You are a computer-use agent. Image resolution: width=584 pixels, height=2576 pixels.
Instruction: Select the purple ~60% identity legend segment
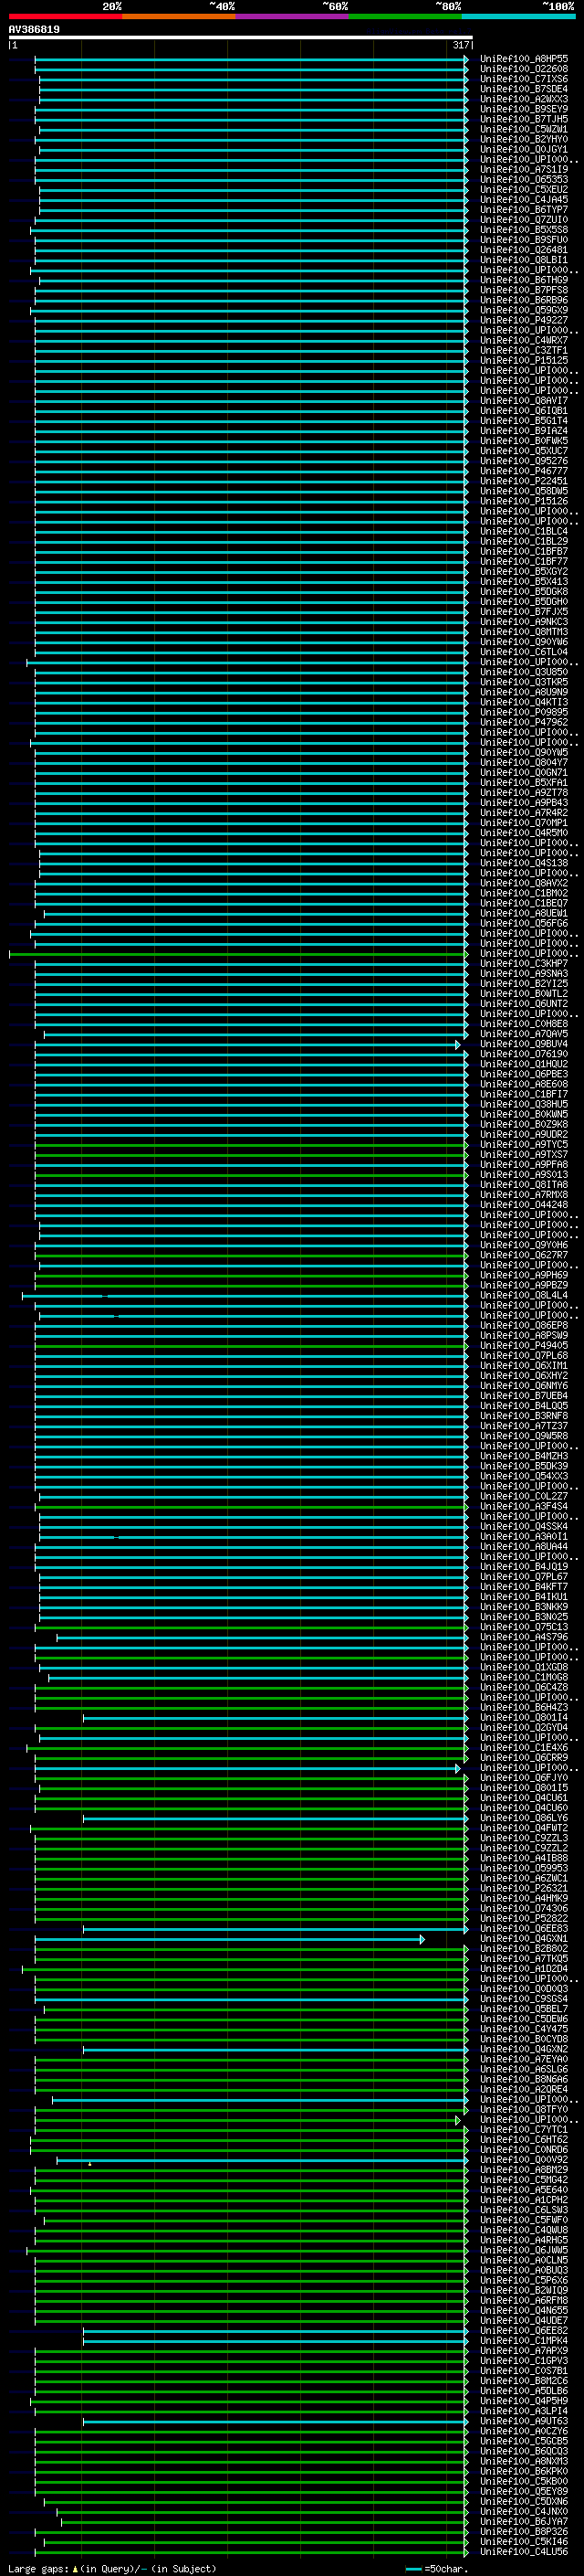coord(291,16)
